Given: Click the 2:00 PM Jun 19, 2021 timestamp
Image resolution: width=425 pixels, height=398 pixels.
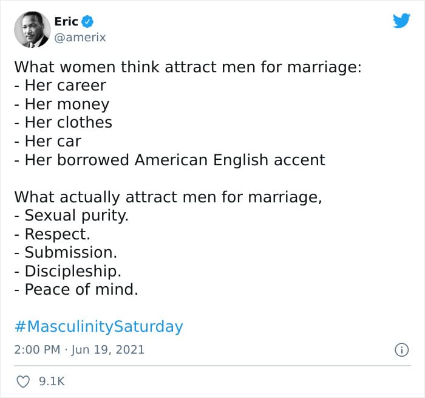Looking at the screenshot, I should click(x=79, y=350).
